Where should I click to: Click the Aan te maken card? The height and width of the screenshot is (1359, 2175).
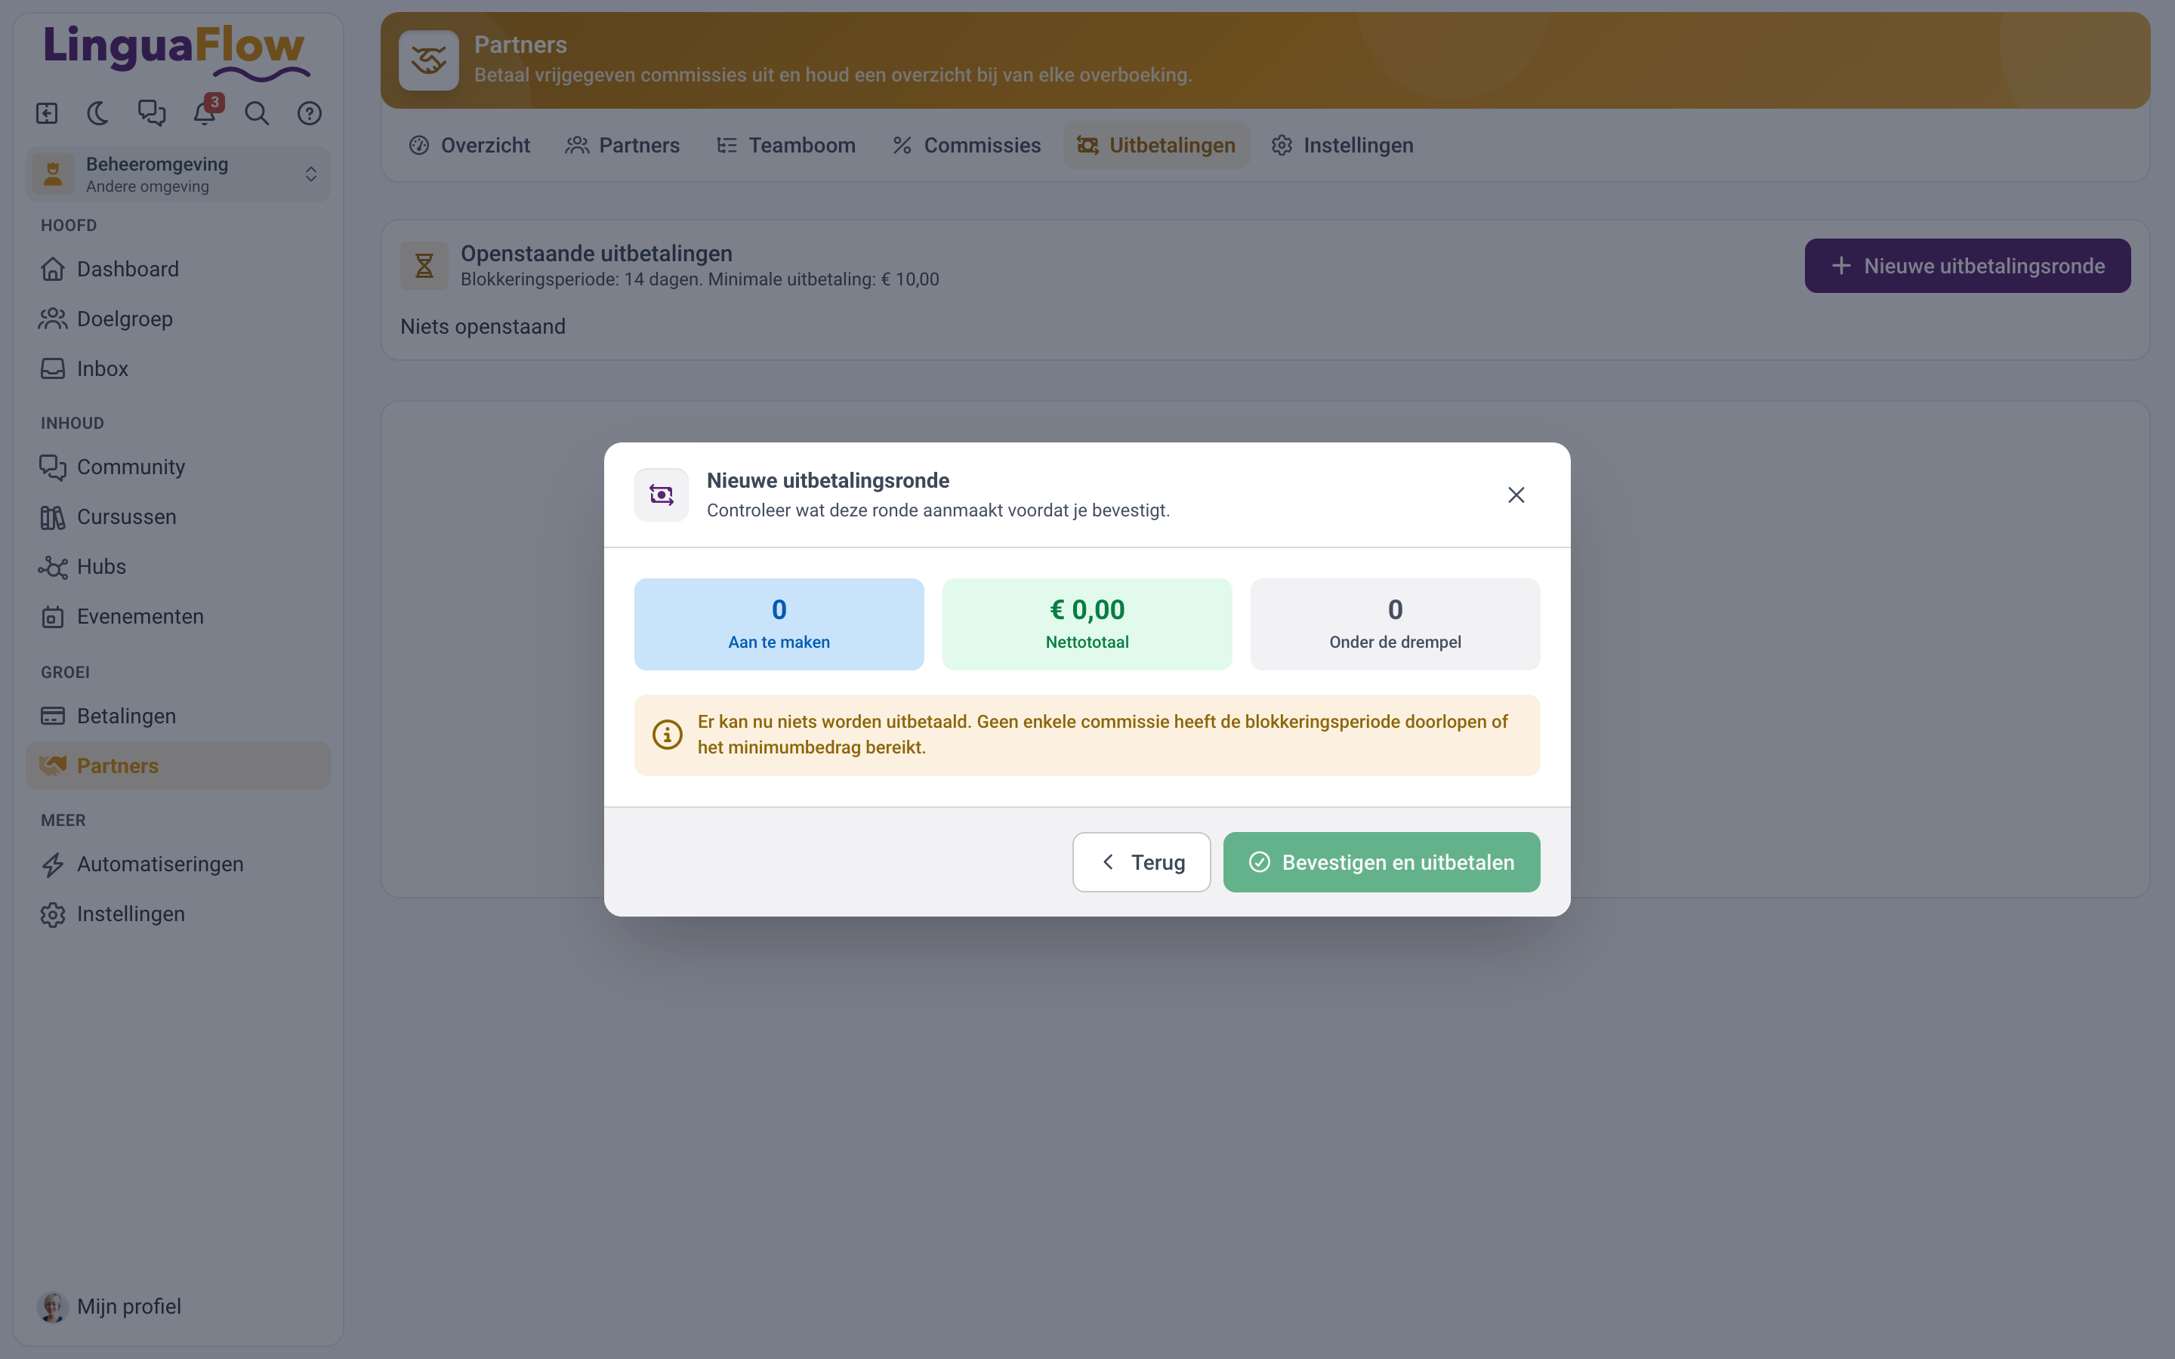coord(779,624)
